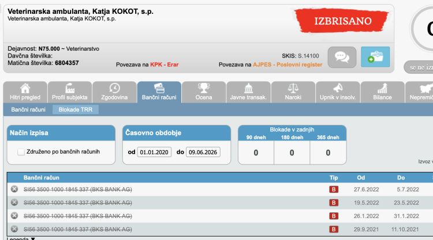Click the SKIS value S.14100

pyautogui.click(x=308, y=56)
